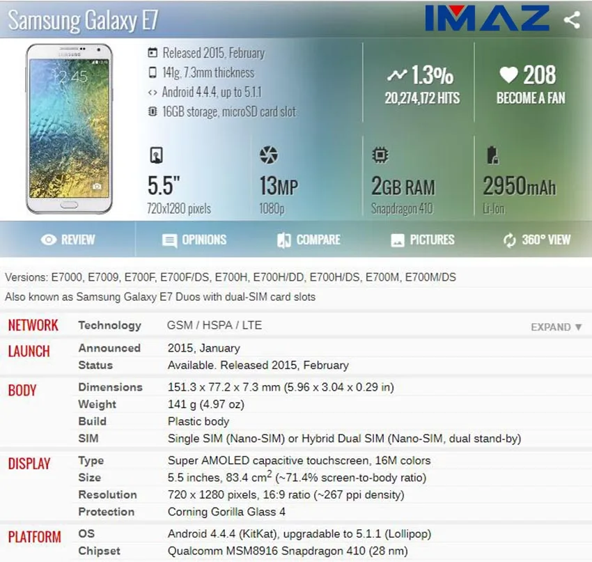Click the storage chip icon

point(152,111)
